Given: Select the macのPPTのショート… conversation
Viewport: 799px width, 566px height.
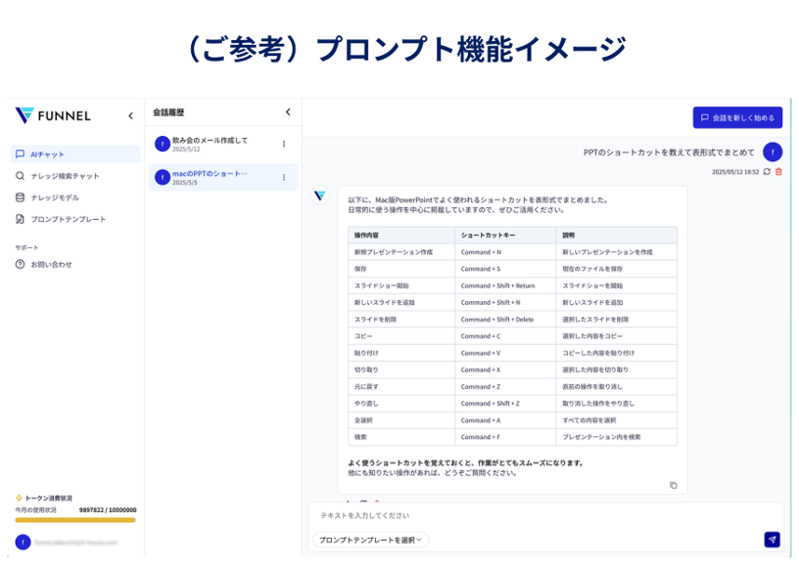Looking at the screenshot, I should pyautogui.click(x=223, y=177).
